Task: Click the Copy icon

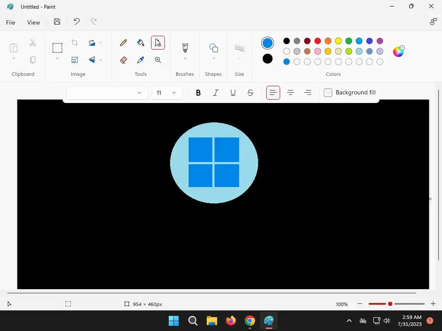Action: (x=33, y=59)
